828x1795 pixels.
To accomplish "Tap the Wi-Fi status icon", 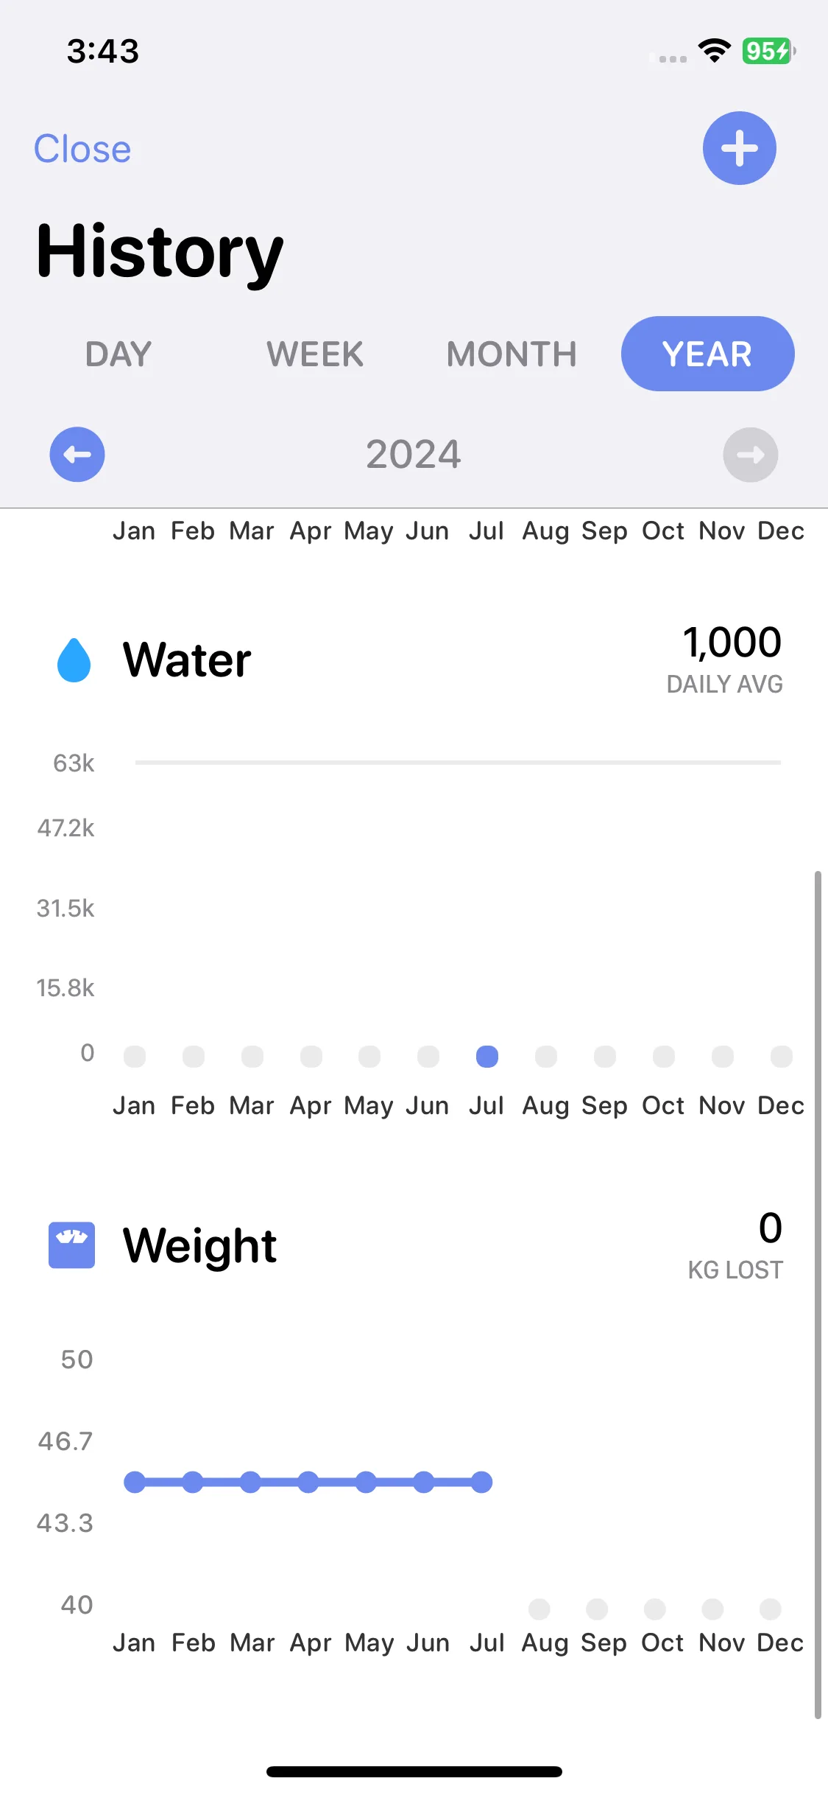I will point(714,50).
